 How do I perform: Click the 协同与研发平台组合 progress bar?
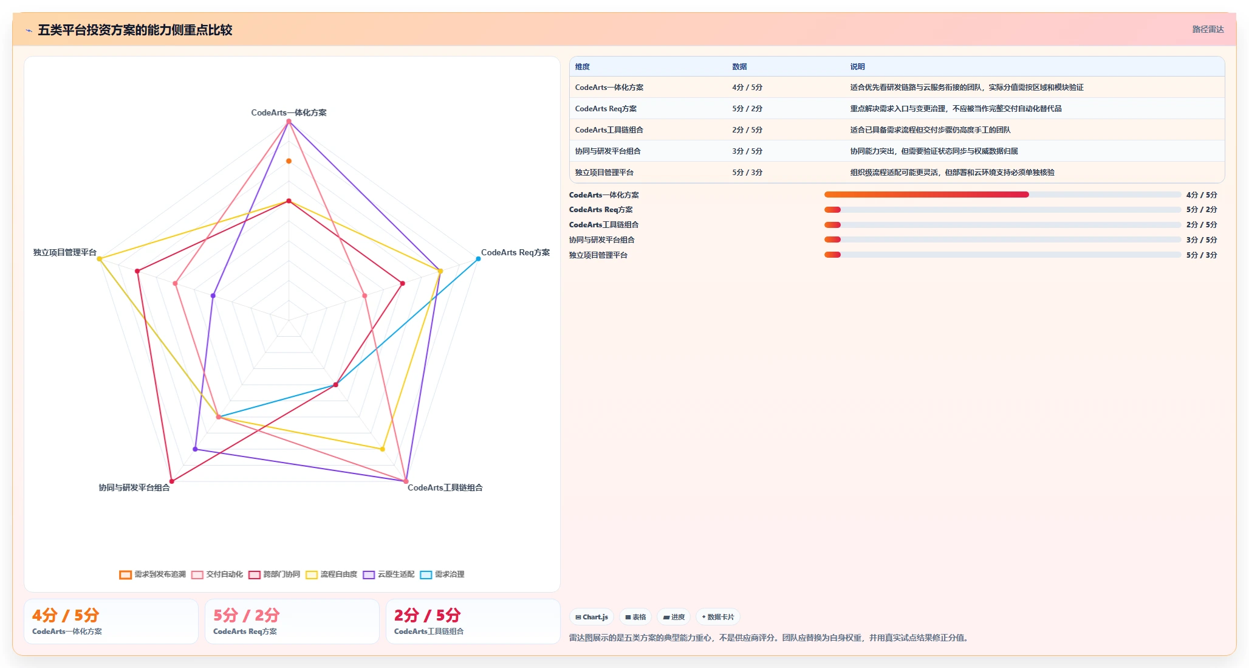tap(1002, 239)
